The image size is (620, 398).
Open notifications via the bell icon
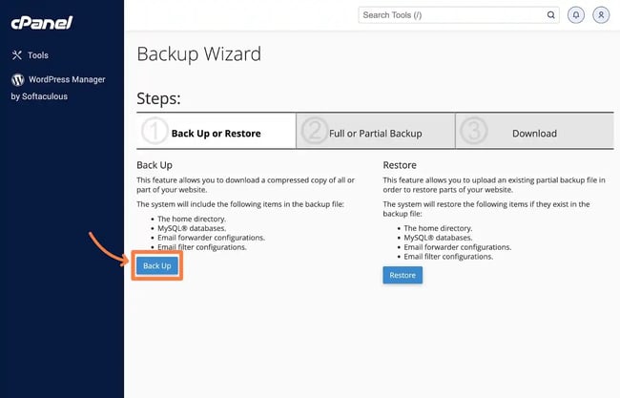coord(575,15)
